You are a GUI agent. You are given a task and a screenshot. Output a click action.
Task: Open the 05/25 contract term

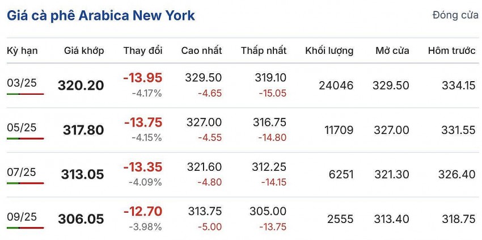22,128
